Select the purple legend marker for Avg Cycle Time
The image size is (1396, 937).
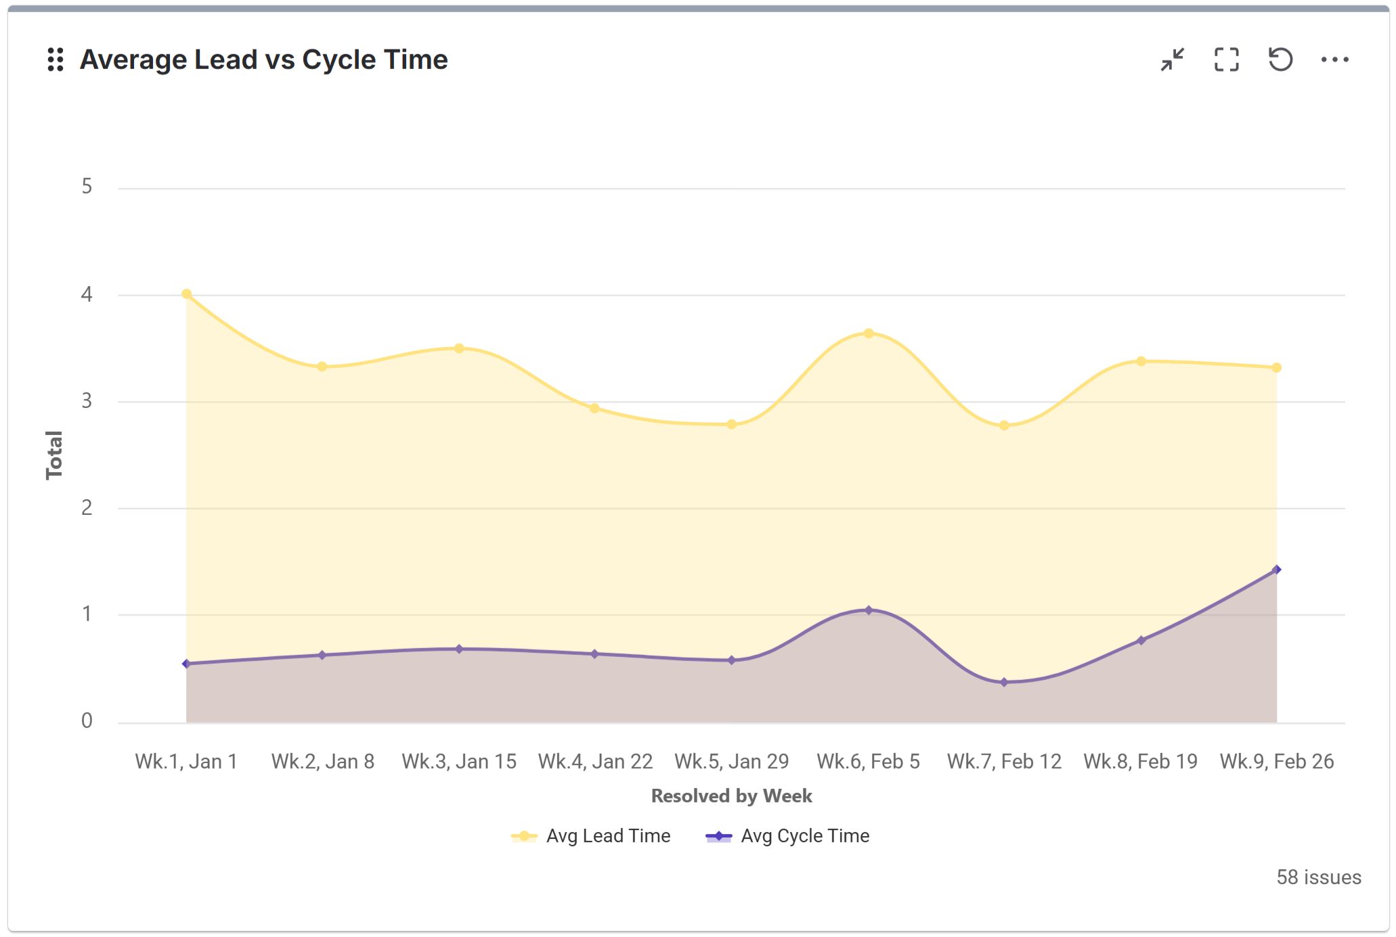pyautogui.click(x=719, y=836)
